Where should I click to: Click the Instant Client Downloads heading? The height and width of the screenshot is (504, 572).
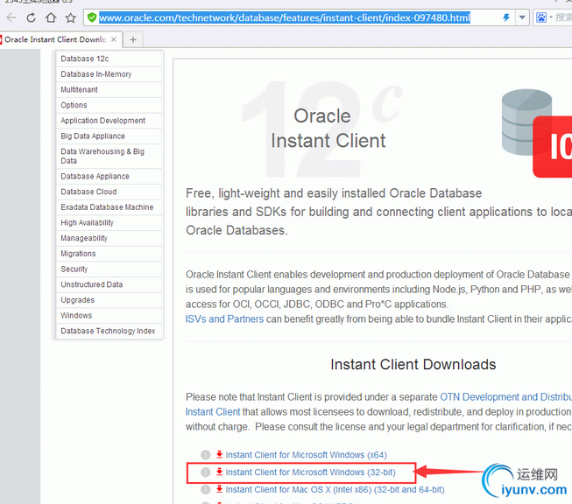click(413, 364)
